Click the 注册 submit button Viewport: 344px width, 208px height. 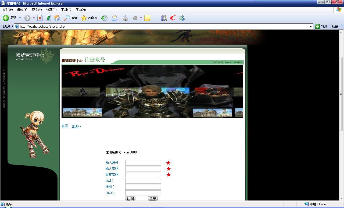(x=130, y=199)
